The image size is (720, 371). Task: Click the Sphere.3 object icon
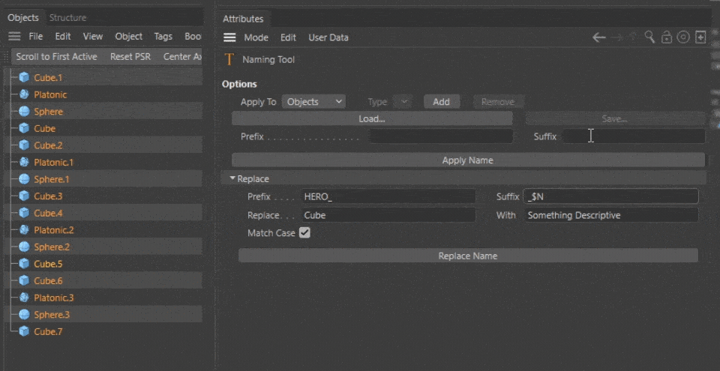click(x=24, y=315)
